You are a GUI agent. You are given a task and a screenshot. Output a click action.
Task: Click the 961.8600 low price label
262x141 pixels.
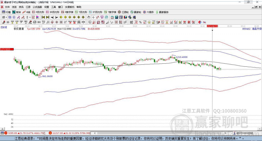pos(47,76)
